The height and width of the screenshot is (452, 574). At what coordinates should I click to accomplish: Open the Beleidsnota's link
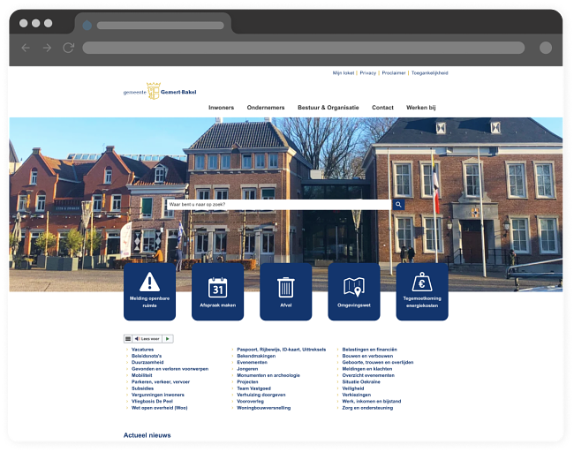[147, 356]
